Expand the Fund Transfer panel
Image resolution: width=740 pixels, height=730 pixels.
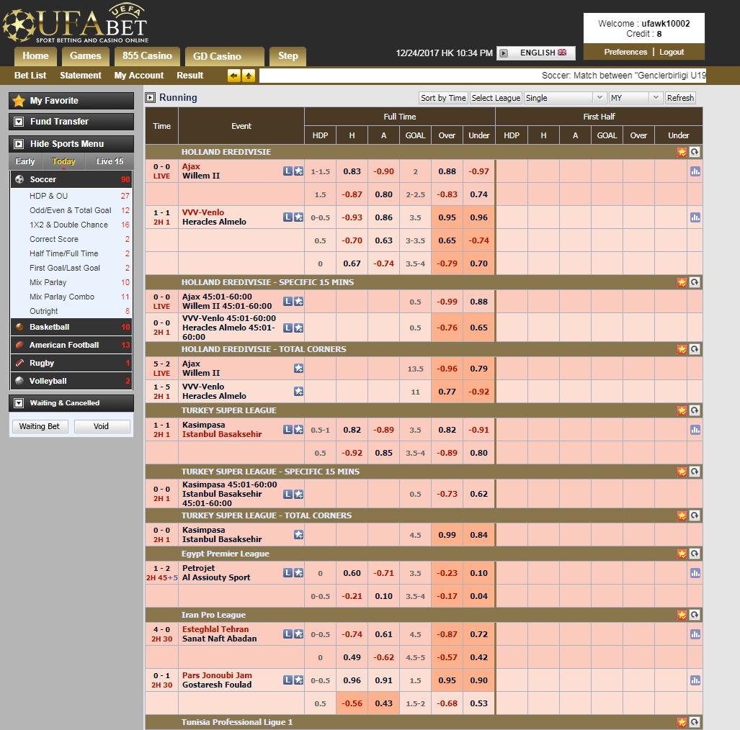[71, 122]
